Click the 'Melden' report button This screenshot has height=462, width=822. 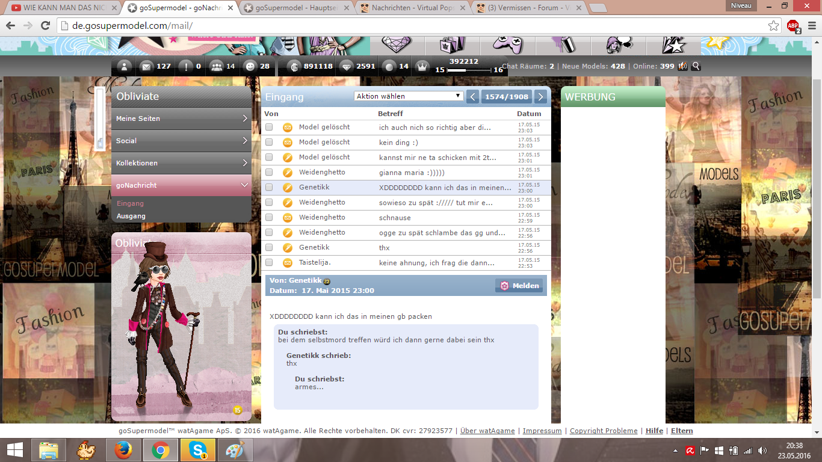(520, 286)
